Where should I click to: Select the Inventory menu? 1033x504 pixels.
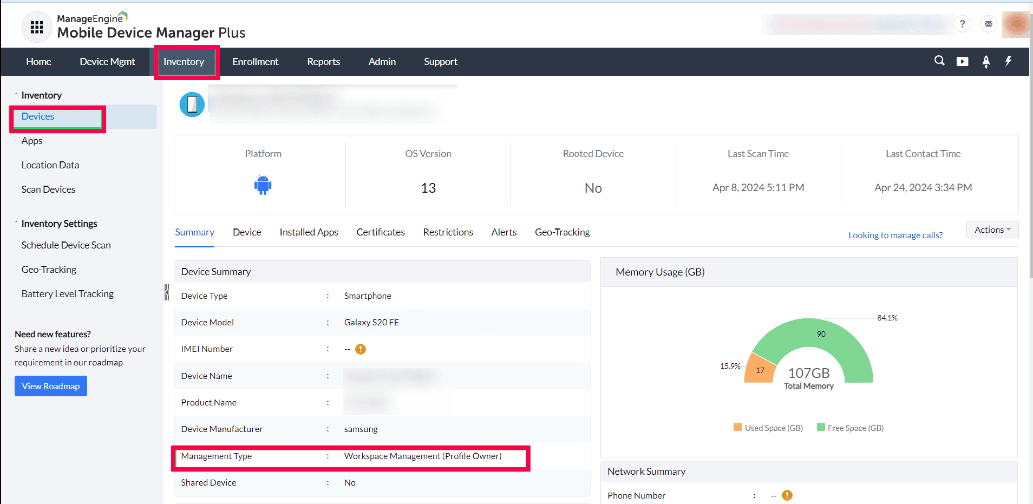click(x=184, y=62)
